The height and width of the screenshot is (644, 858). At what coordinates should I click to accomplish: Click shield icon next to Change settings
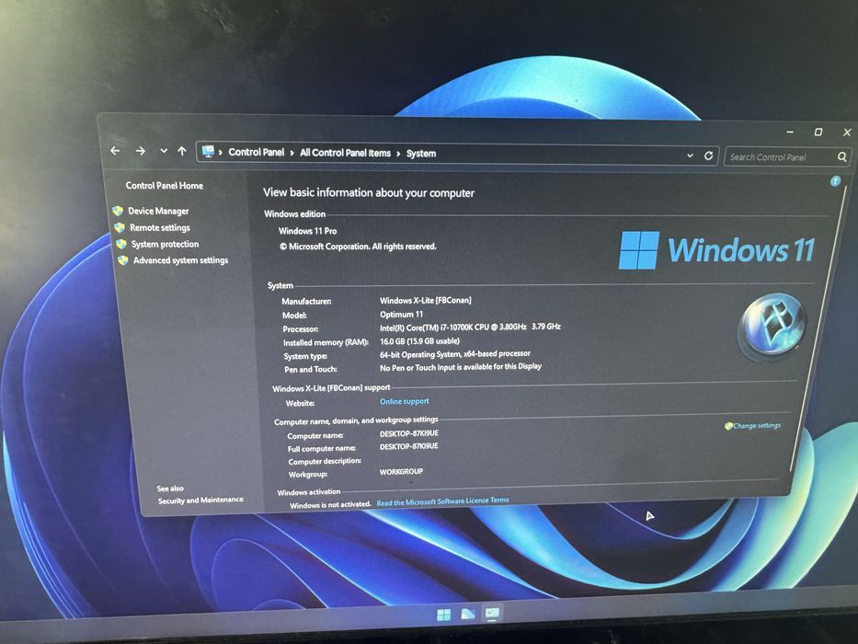728,426
